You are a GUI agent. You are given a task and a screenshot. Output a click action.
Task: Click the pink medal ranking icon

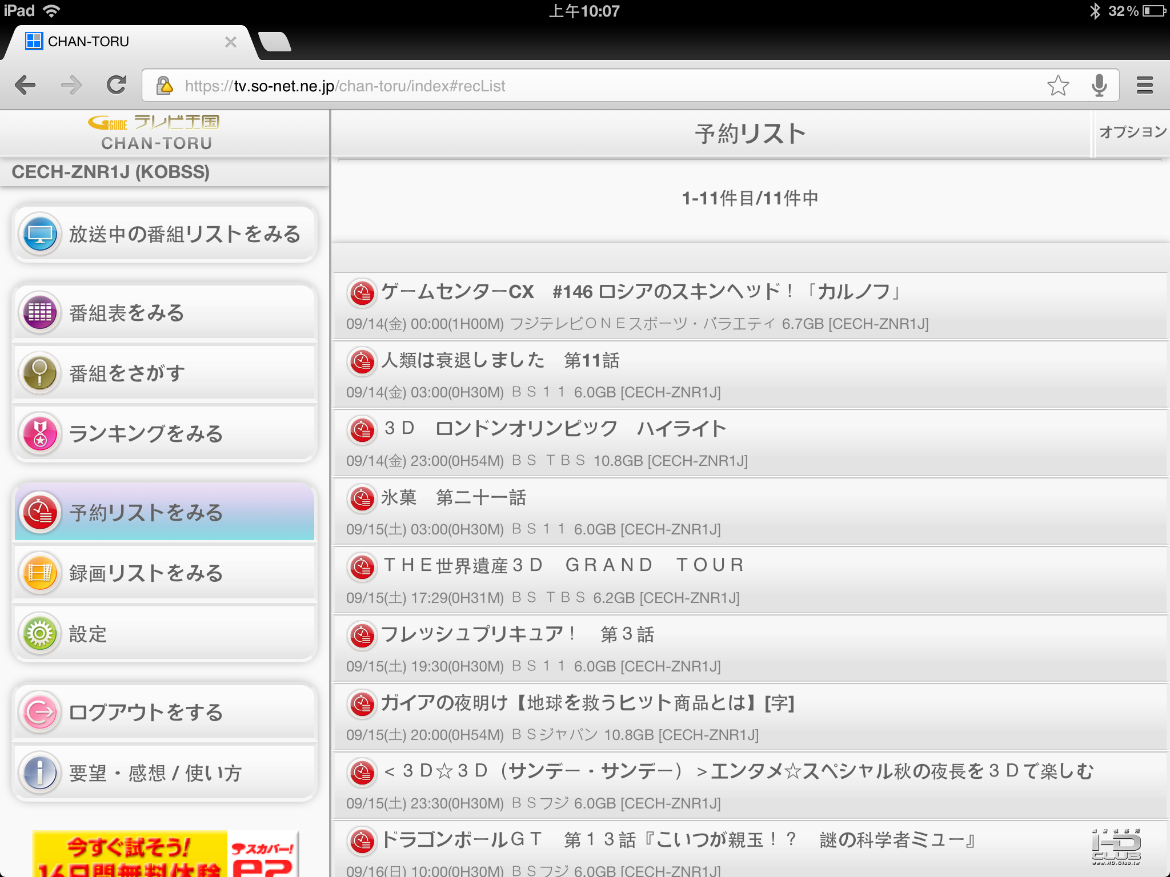point(39,433)
